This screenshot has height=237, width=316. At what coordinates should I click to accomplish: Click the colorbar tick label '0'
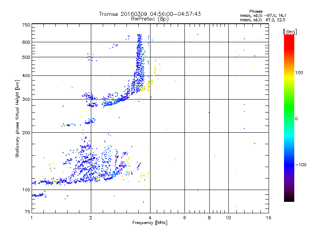tap(296, 119)
